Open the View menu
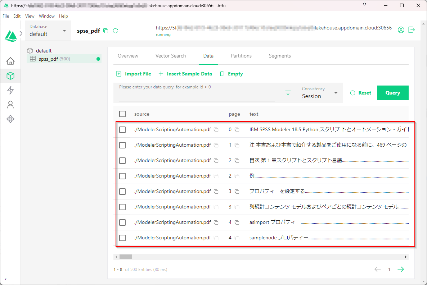The height and width of the screenshot is (285, 427). click(30, 16)
